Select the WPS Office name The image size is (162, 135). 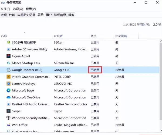[20, 125]
